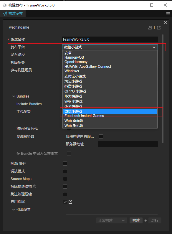Click the export build config icon

tap(159, 27)
